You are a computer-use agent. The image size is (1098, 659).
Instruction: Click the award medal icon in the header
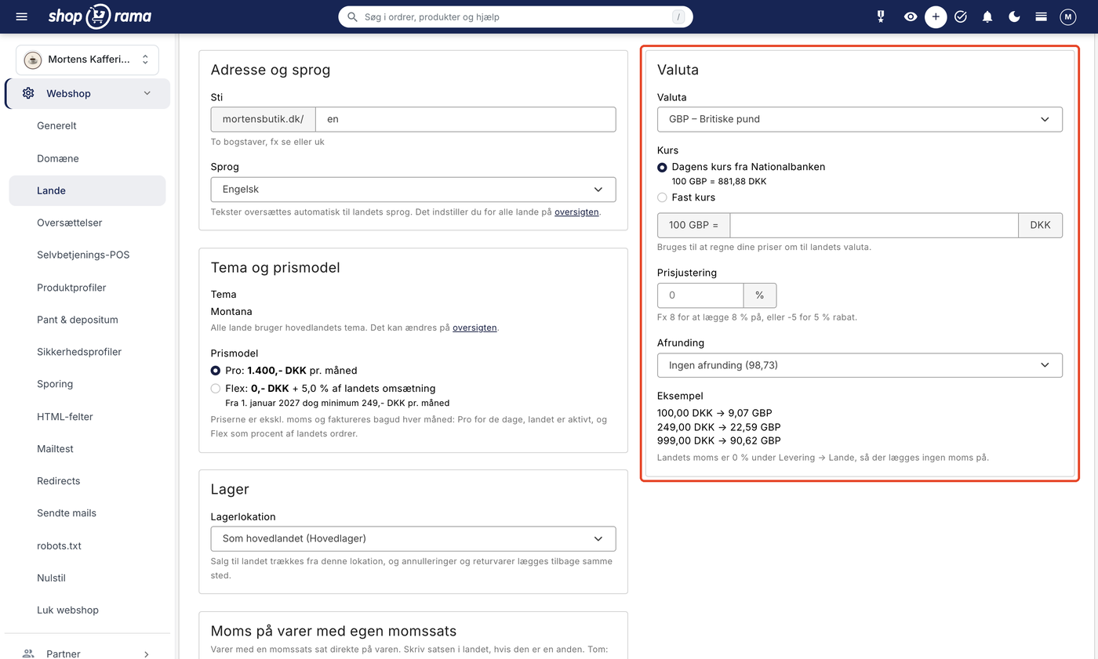pos(881,16)
